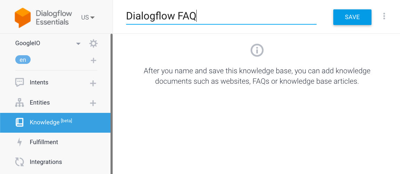Open the US region dropdown
The image size is (400, 174).
[88, 17]
